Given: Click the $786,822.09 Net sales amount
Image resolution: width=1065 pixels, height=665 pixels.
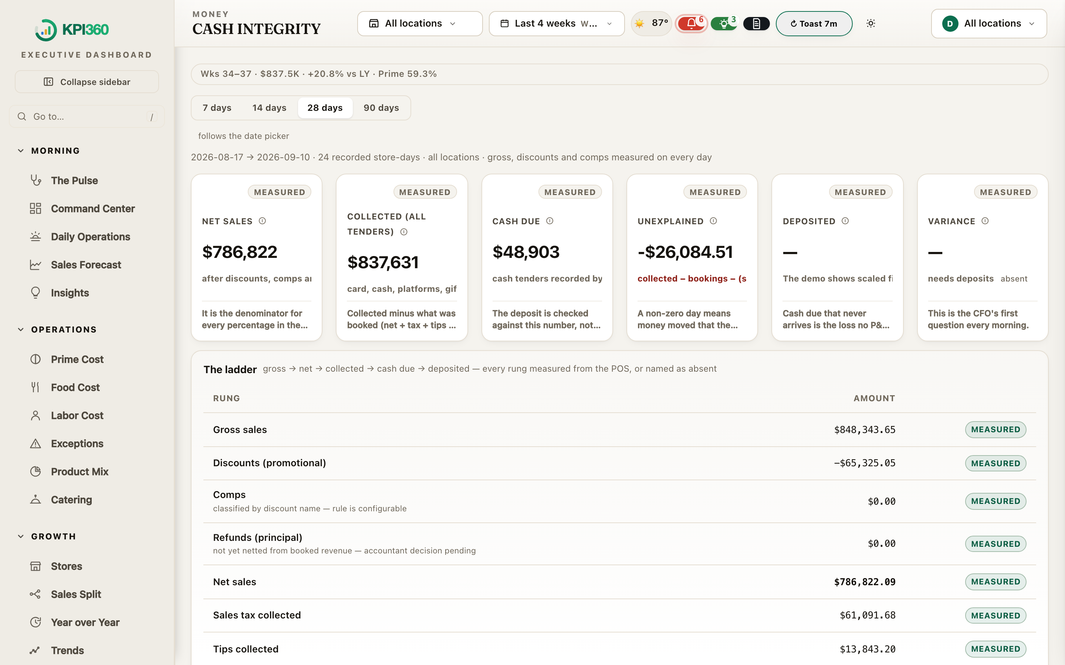Looking at the screenshot, I should point(864,582).
